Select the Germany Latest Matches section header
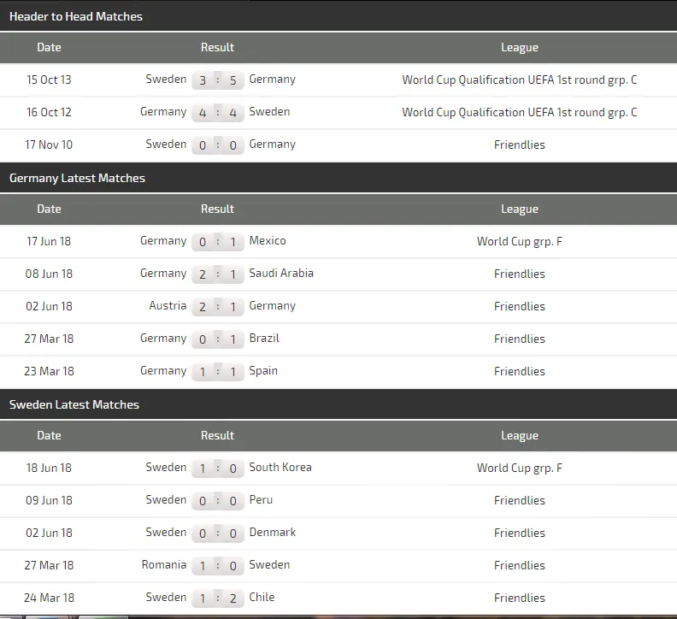 77,178
